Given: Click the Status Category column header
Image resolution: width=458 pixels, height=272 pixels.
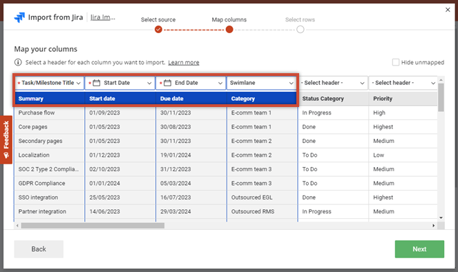Looking at the screenshot, I should click(333, 99).
